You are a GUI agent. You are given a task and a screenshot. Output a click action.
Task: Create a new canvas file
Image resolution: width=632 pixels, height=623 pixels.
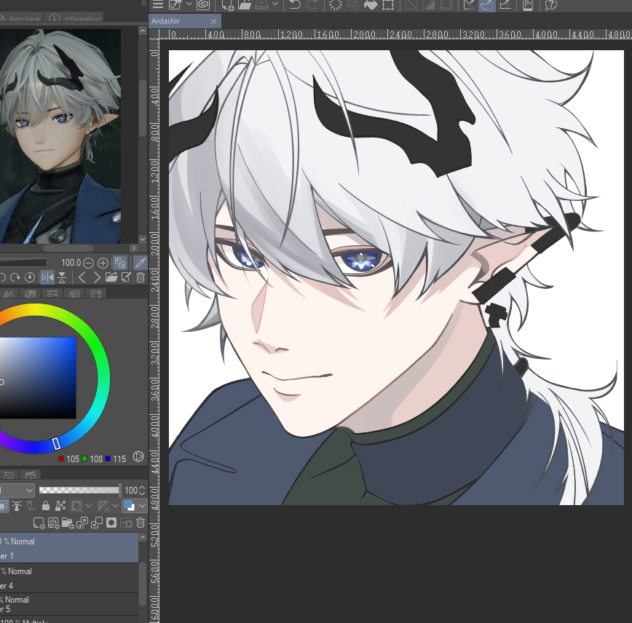[x=228, y=4]
